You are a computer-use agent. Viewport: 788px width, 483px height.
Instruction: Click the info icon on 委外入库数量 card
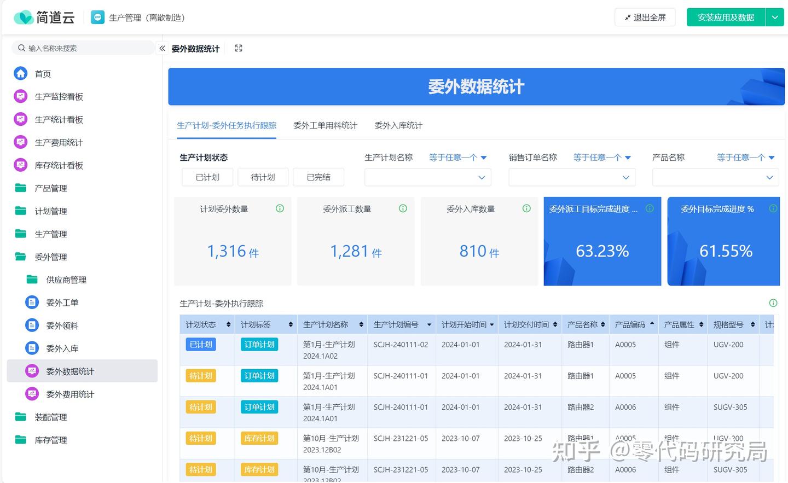click(526, 208)
